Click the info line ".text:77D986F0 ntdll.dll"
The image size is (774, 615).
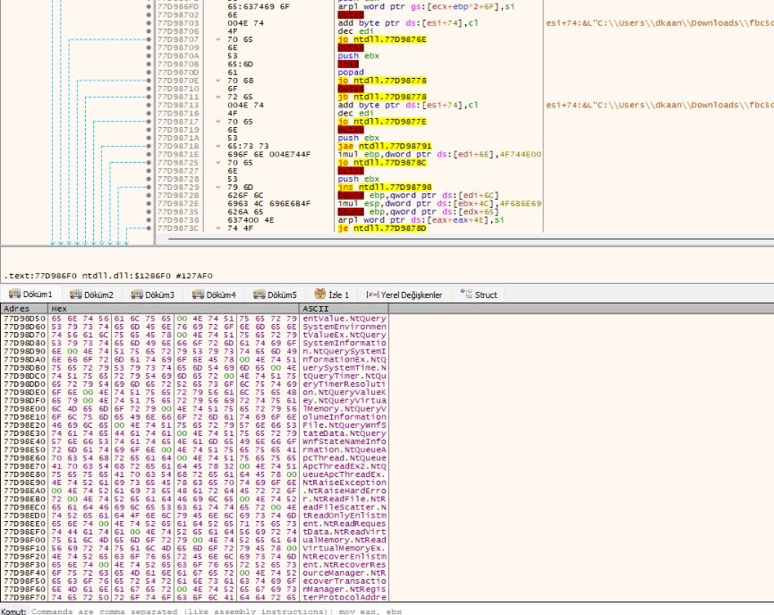pyautogui.click(x=108, y=276)
